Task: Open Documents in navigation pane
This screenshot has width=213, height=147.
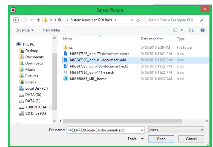Action: 32,57
